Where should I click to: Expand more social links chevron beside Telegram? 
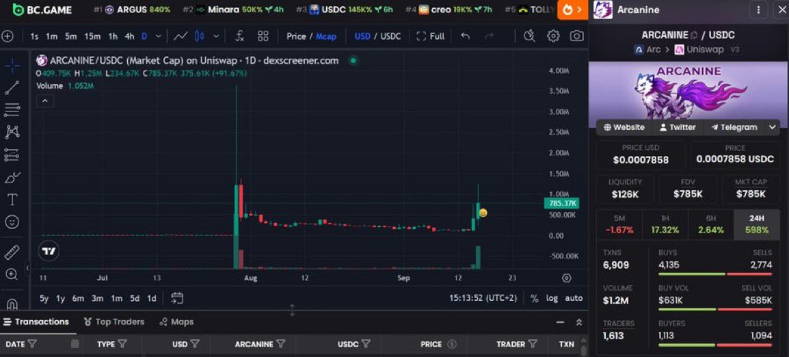point(773,127)
